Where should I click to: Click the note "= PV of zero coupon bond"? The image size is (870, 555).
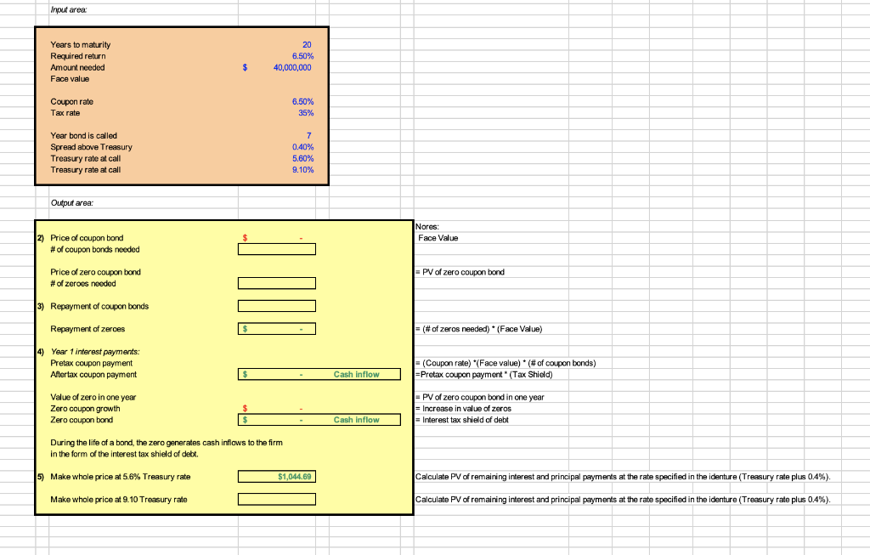460,272
